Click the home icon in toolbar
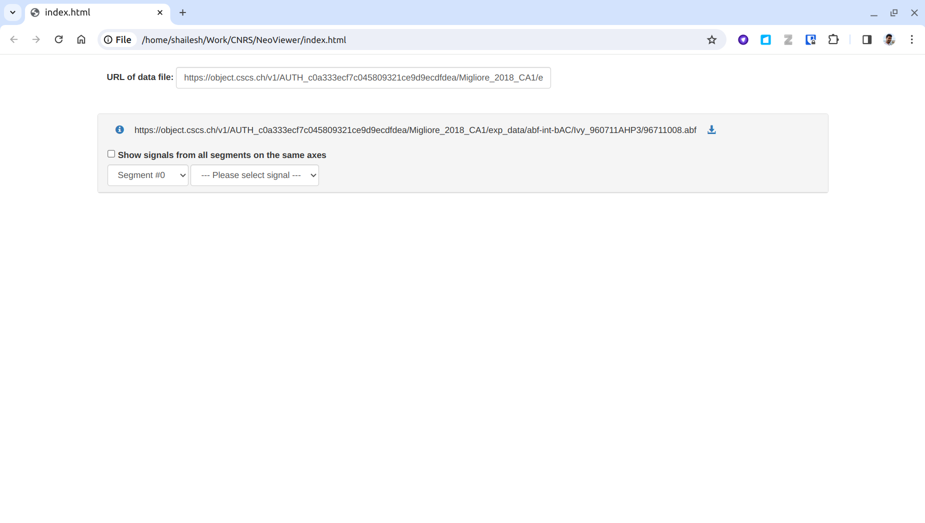This screenshot has width=925, height=523. click(x=81, y=39)
